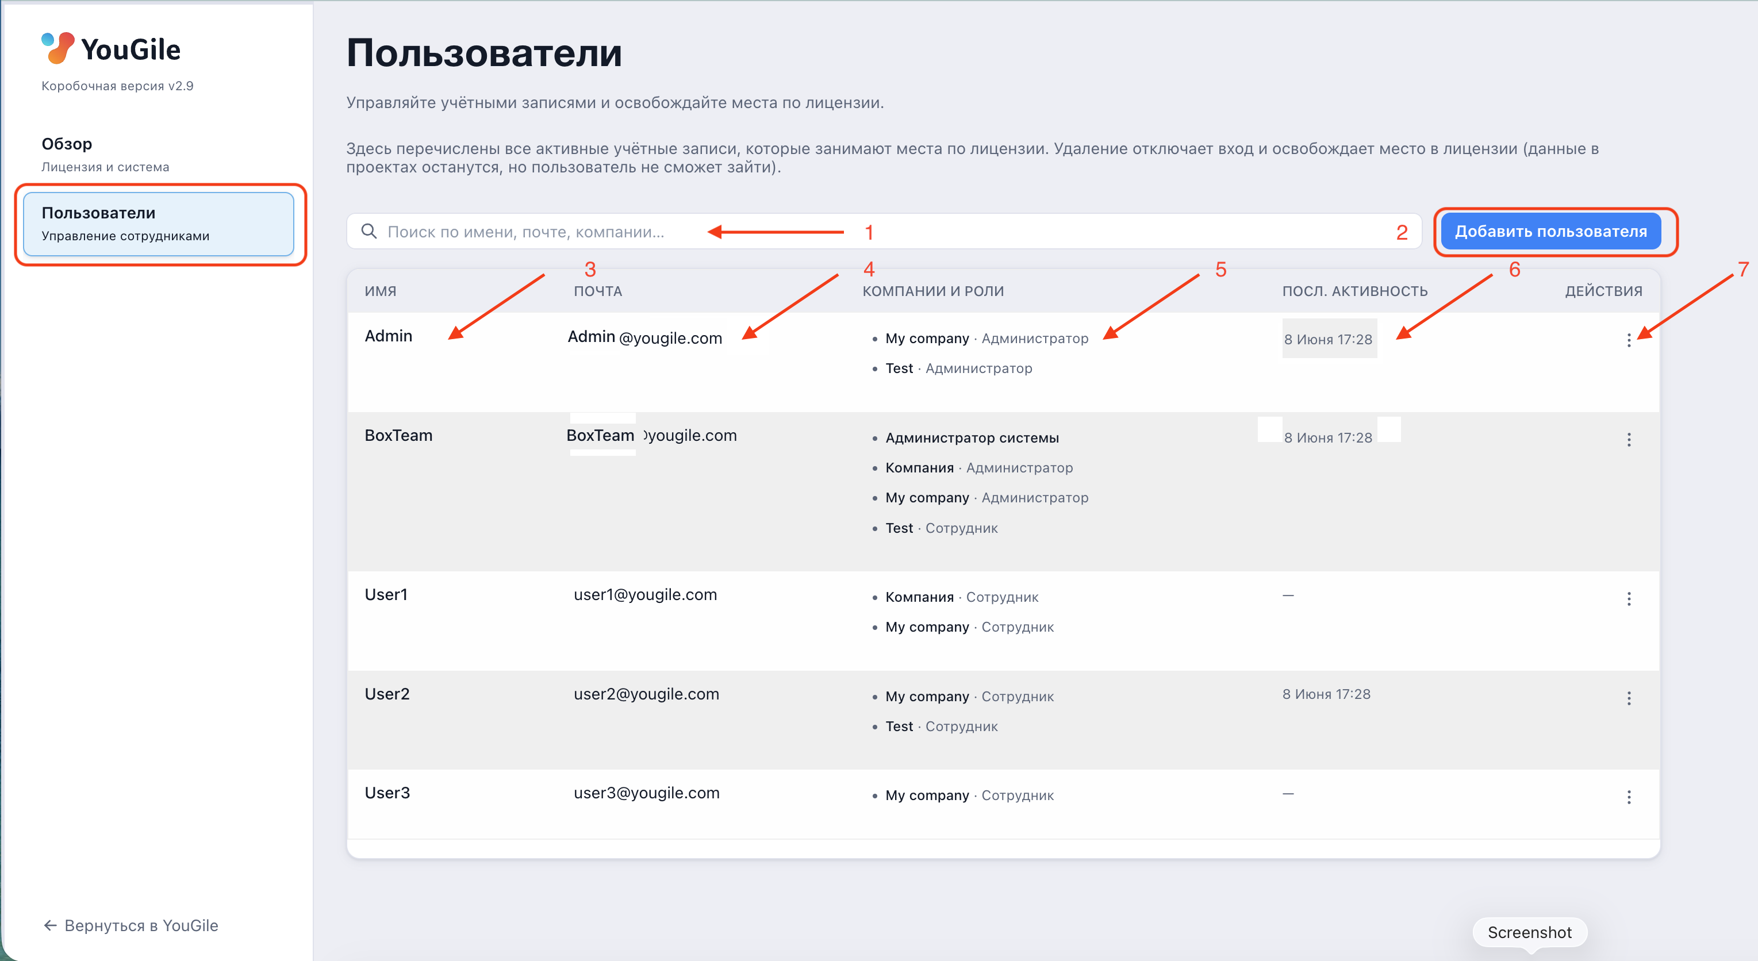The width and height of the screenshot is (1758, 961).
Task: Click User1's My company · Сотрудник entry
Action: tap(970, 627)
